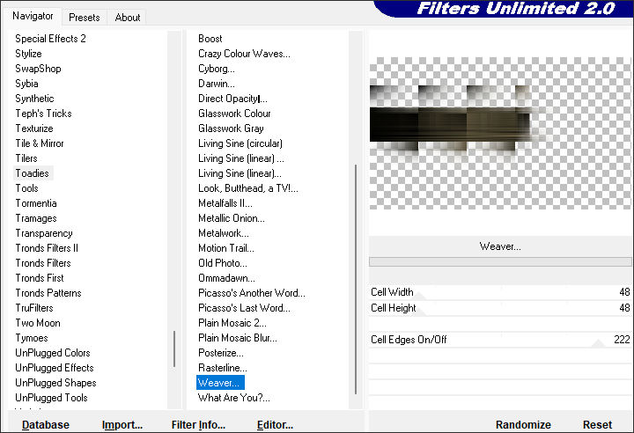The width and height of the screenshot is (634, 433).
Task: Choose Plain Mosaic Blur... filter
Action: pos(237,338)
